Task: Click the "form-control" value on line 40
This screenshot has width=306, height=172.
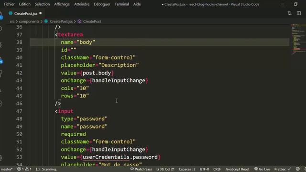Action: coord(114,57)
